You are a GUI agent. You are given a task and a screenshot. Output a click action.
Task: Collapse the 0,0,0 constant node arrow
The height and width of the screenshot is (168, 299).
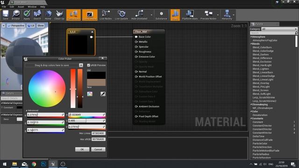(x=92, y=32)
